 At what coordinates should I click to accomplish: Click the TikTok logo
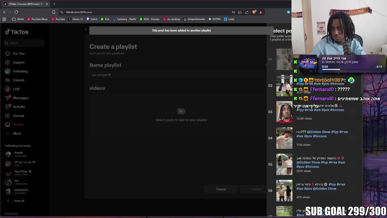coord(17,32)
